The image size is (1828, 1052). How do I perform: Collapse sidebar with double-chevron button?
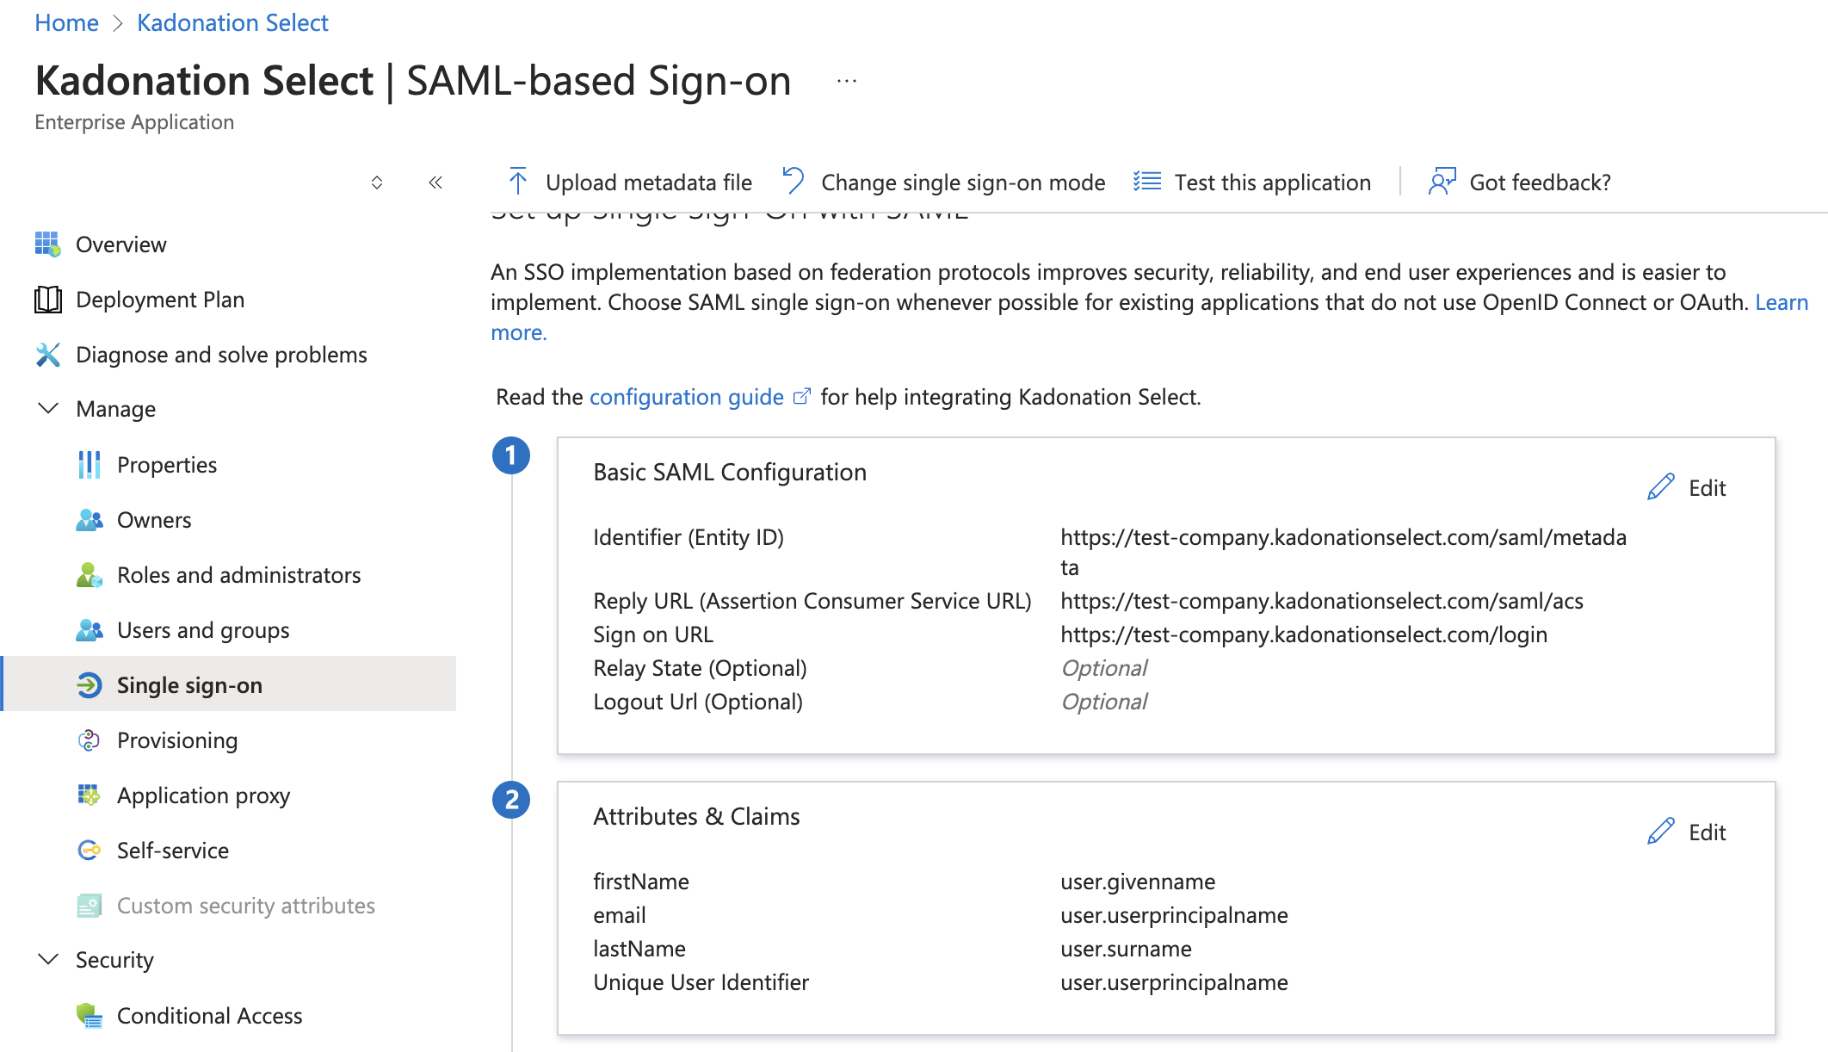click(x=435, y=182)
